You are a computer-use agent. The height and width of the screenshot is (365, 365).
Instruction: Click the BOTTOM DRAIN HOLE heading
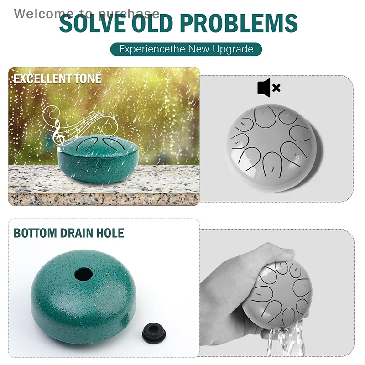coord(69,233)
